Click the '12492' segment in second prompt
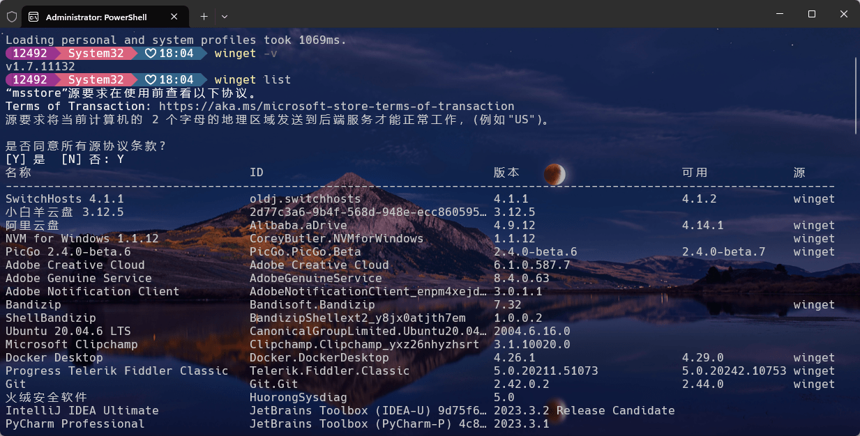The height and width of the screenshot is (436, 860). (30, 80)
